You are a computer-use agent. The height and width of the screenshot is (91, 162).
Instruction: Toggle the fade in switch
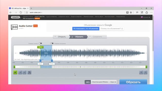[x=40, y=43]
